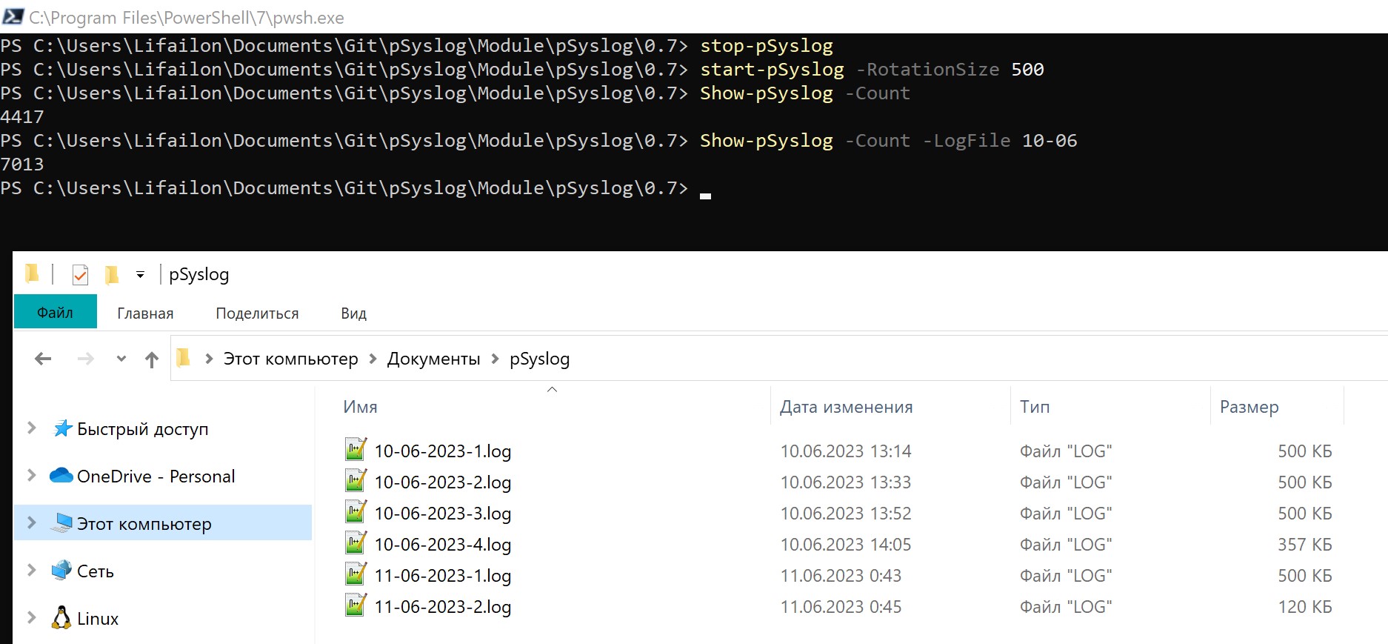Select Быстрый доступ in navigation pane

[x=143, y=429]
